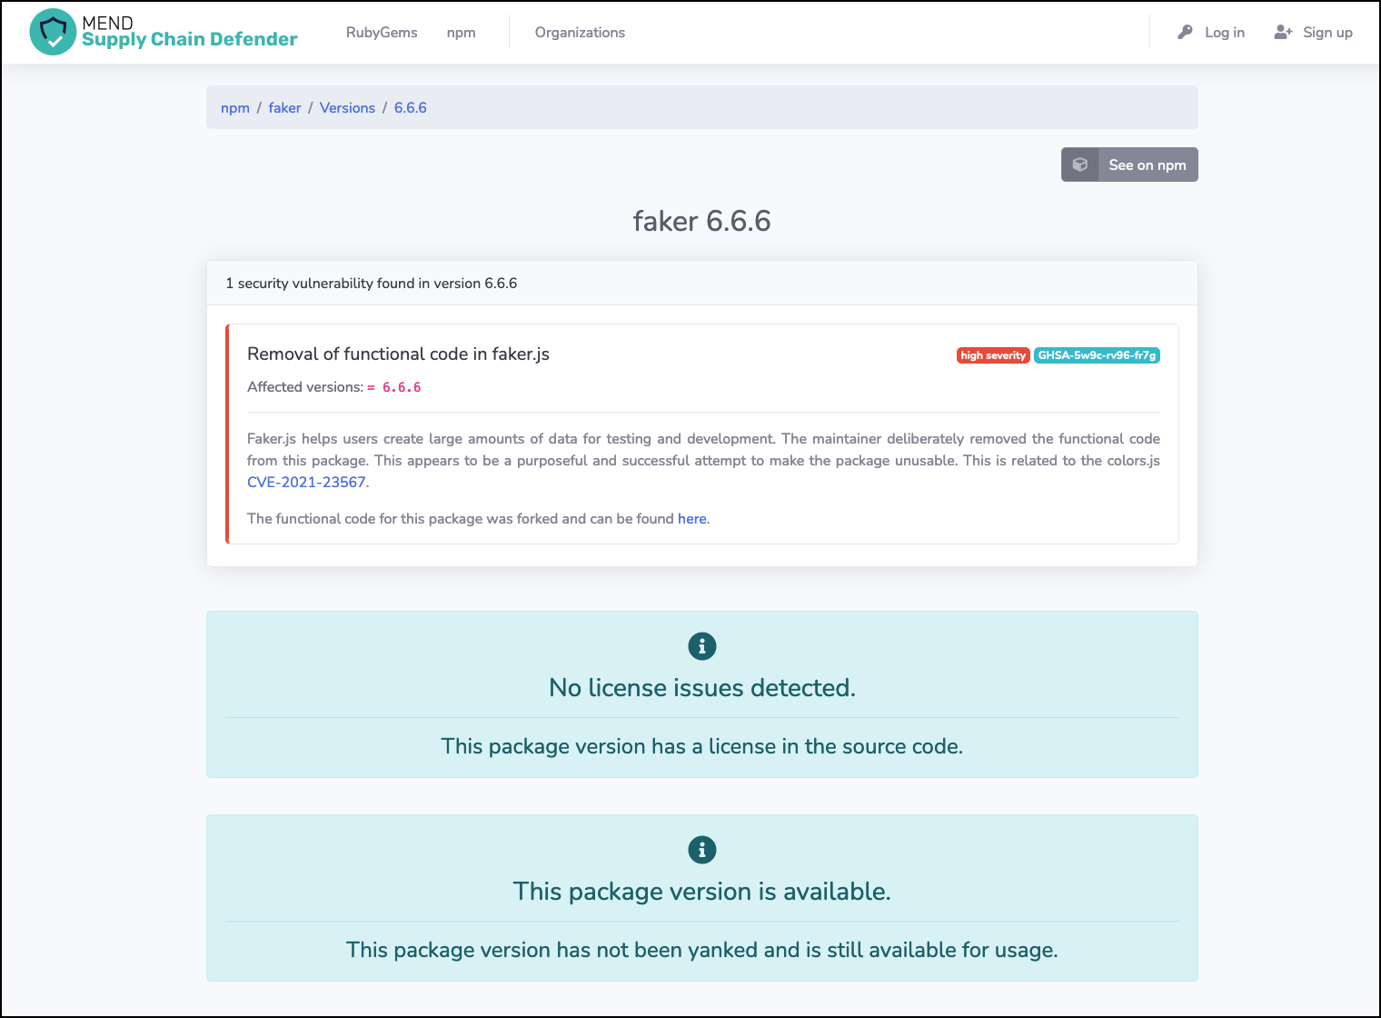Click the info icon above 'No license issues detected'
The width and height of the screenshot is (1381, 1018).
pos(700,646)
